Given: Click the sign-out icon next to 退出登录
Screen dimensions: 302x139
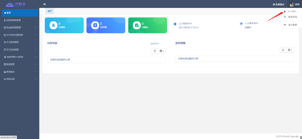Looking at the screenshot, I should 284,25.
